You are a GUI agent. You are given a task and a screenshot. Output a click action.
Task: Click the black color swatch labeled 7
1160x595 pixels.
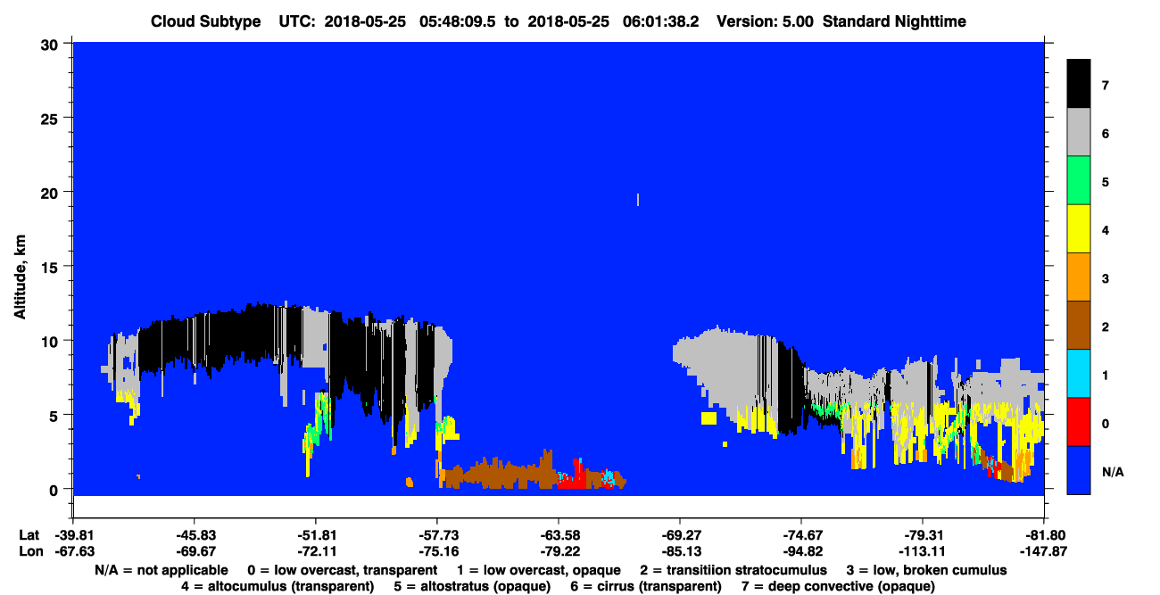point(1079,84)
